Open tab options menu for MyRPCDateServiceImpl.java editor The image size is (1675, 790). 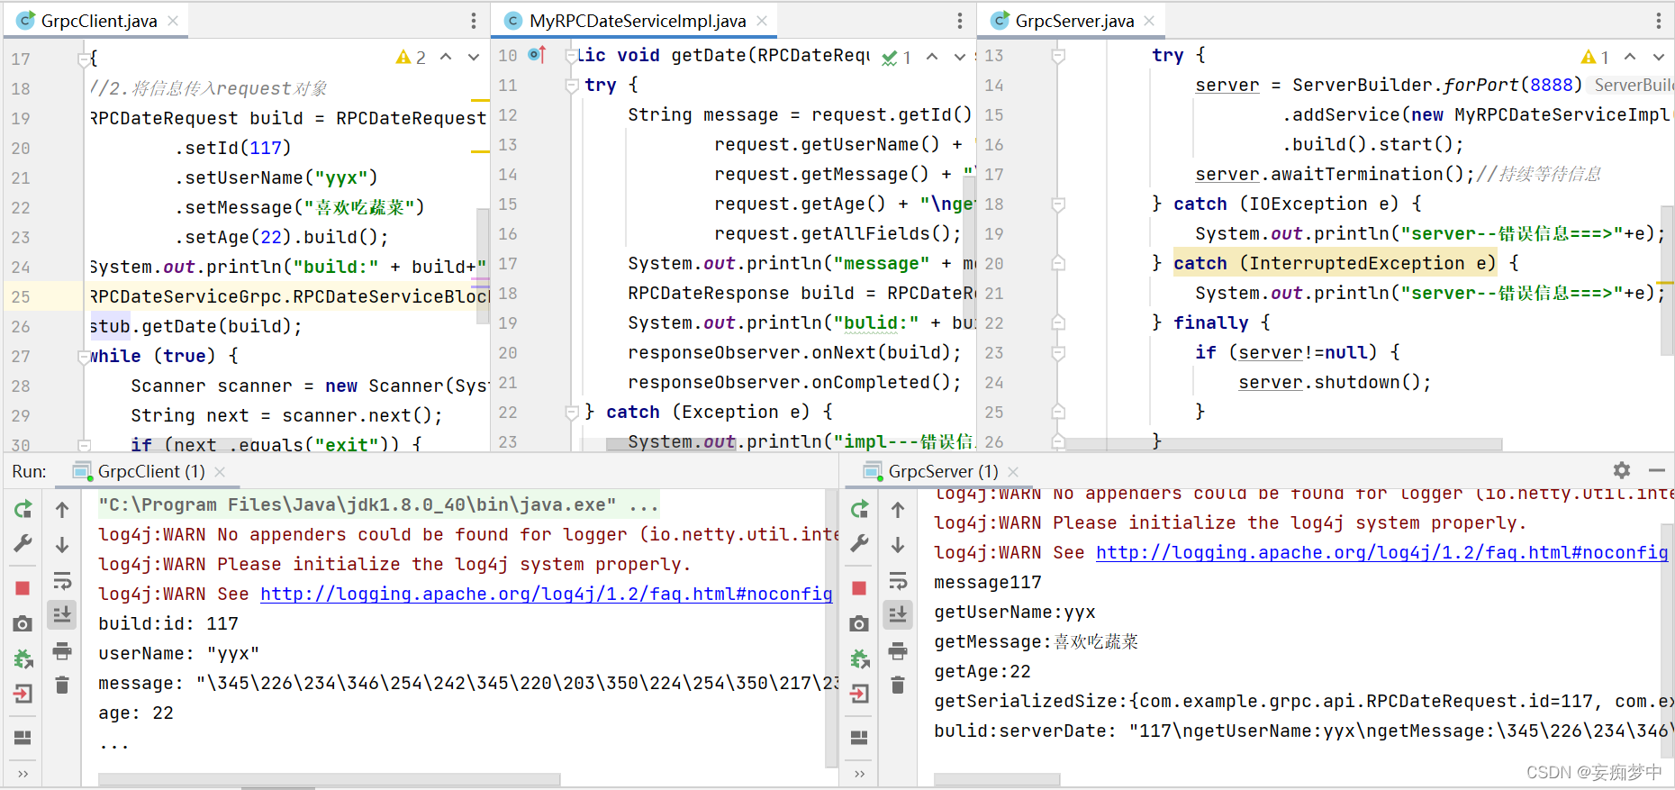click(x=960, y=21)
